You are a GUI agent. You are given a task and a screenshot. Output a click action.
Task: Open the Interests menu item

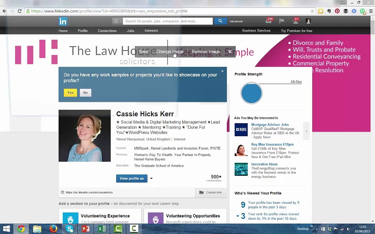pyautogui.click(x=151, y=31)
